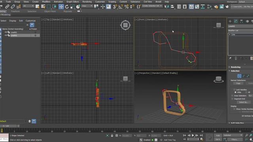
Task: Select the All radio button
Action: point(246,92)
